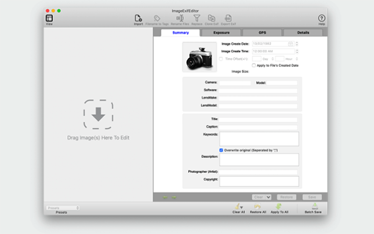The image size is (374, 234).
Task: Choose the Clone Exif icon
Action: point(211,18)
